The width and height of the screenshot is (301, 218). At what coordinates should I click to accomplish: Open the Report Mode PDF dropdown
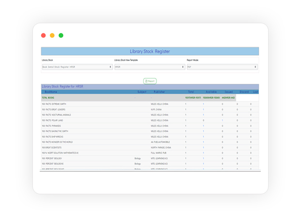point(222,67)
